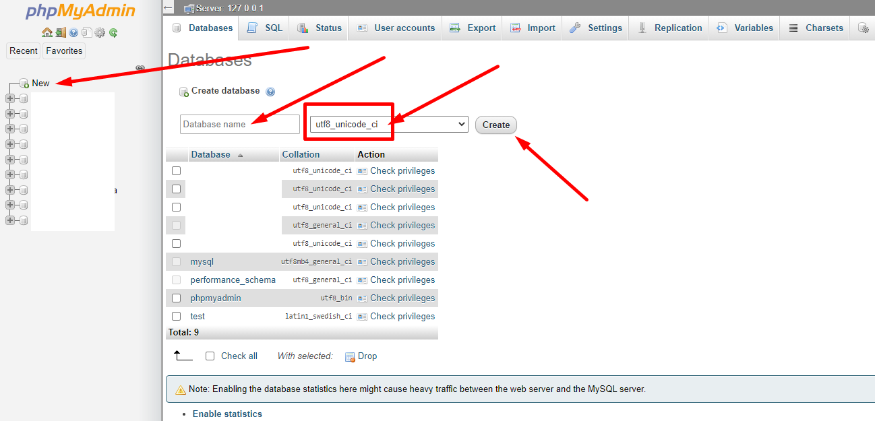Click the Home icon in sidebar

(x=47, y=32)
